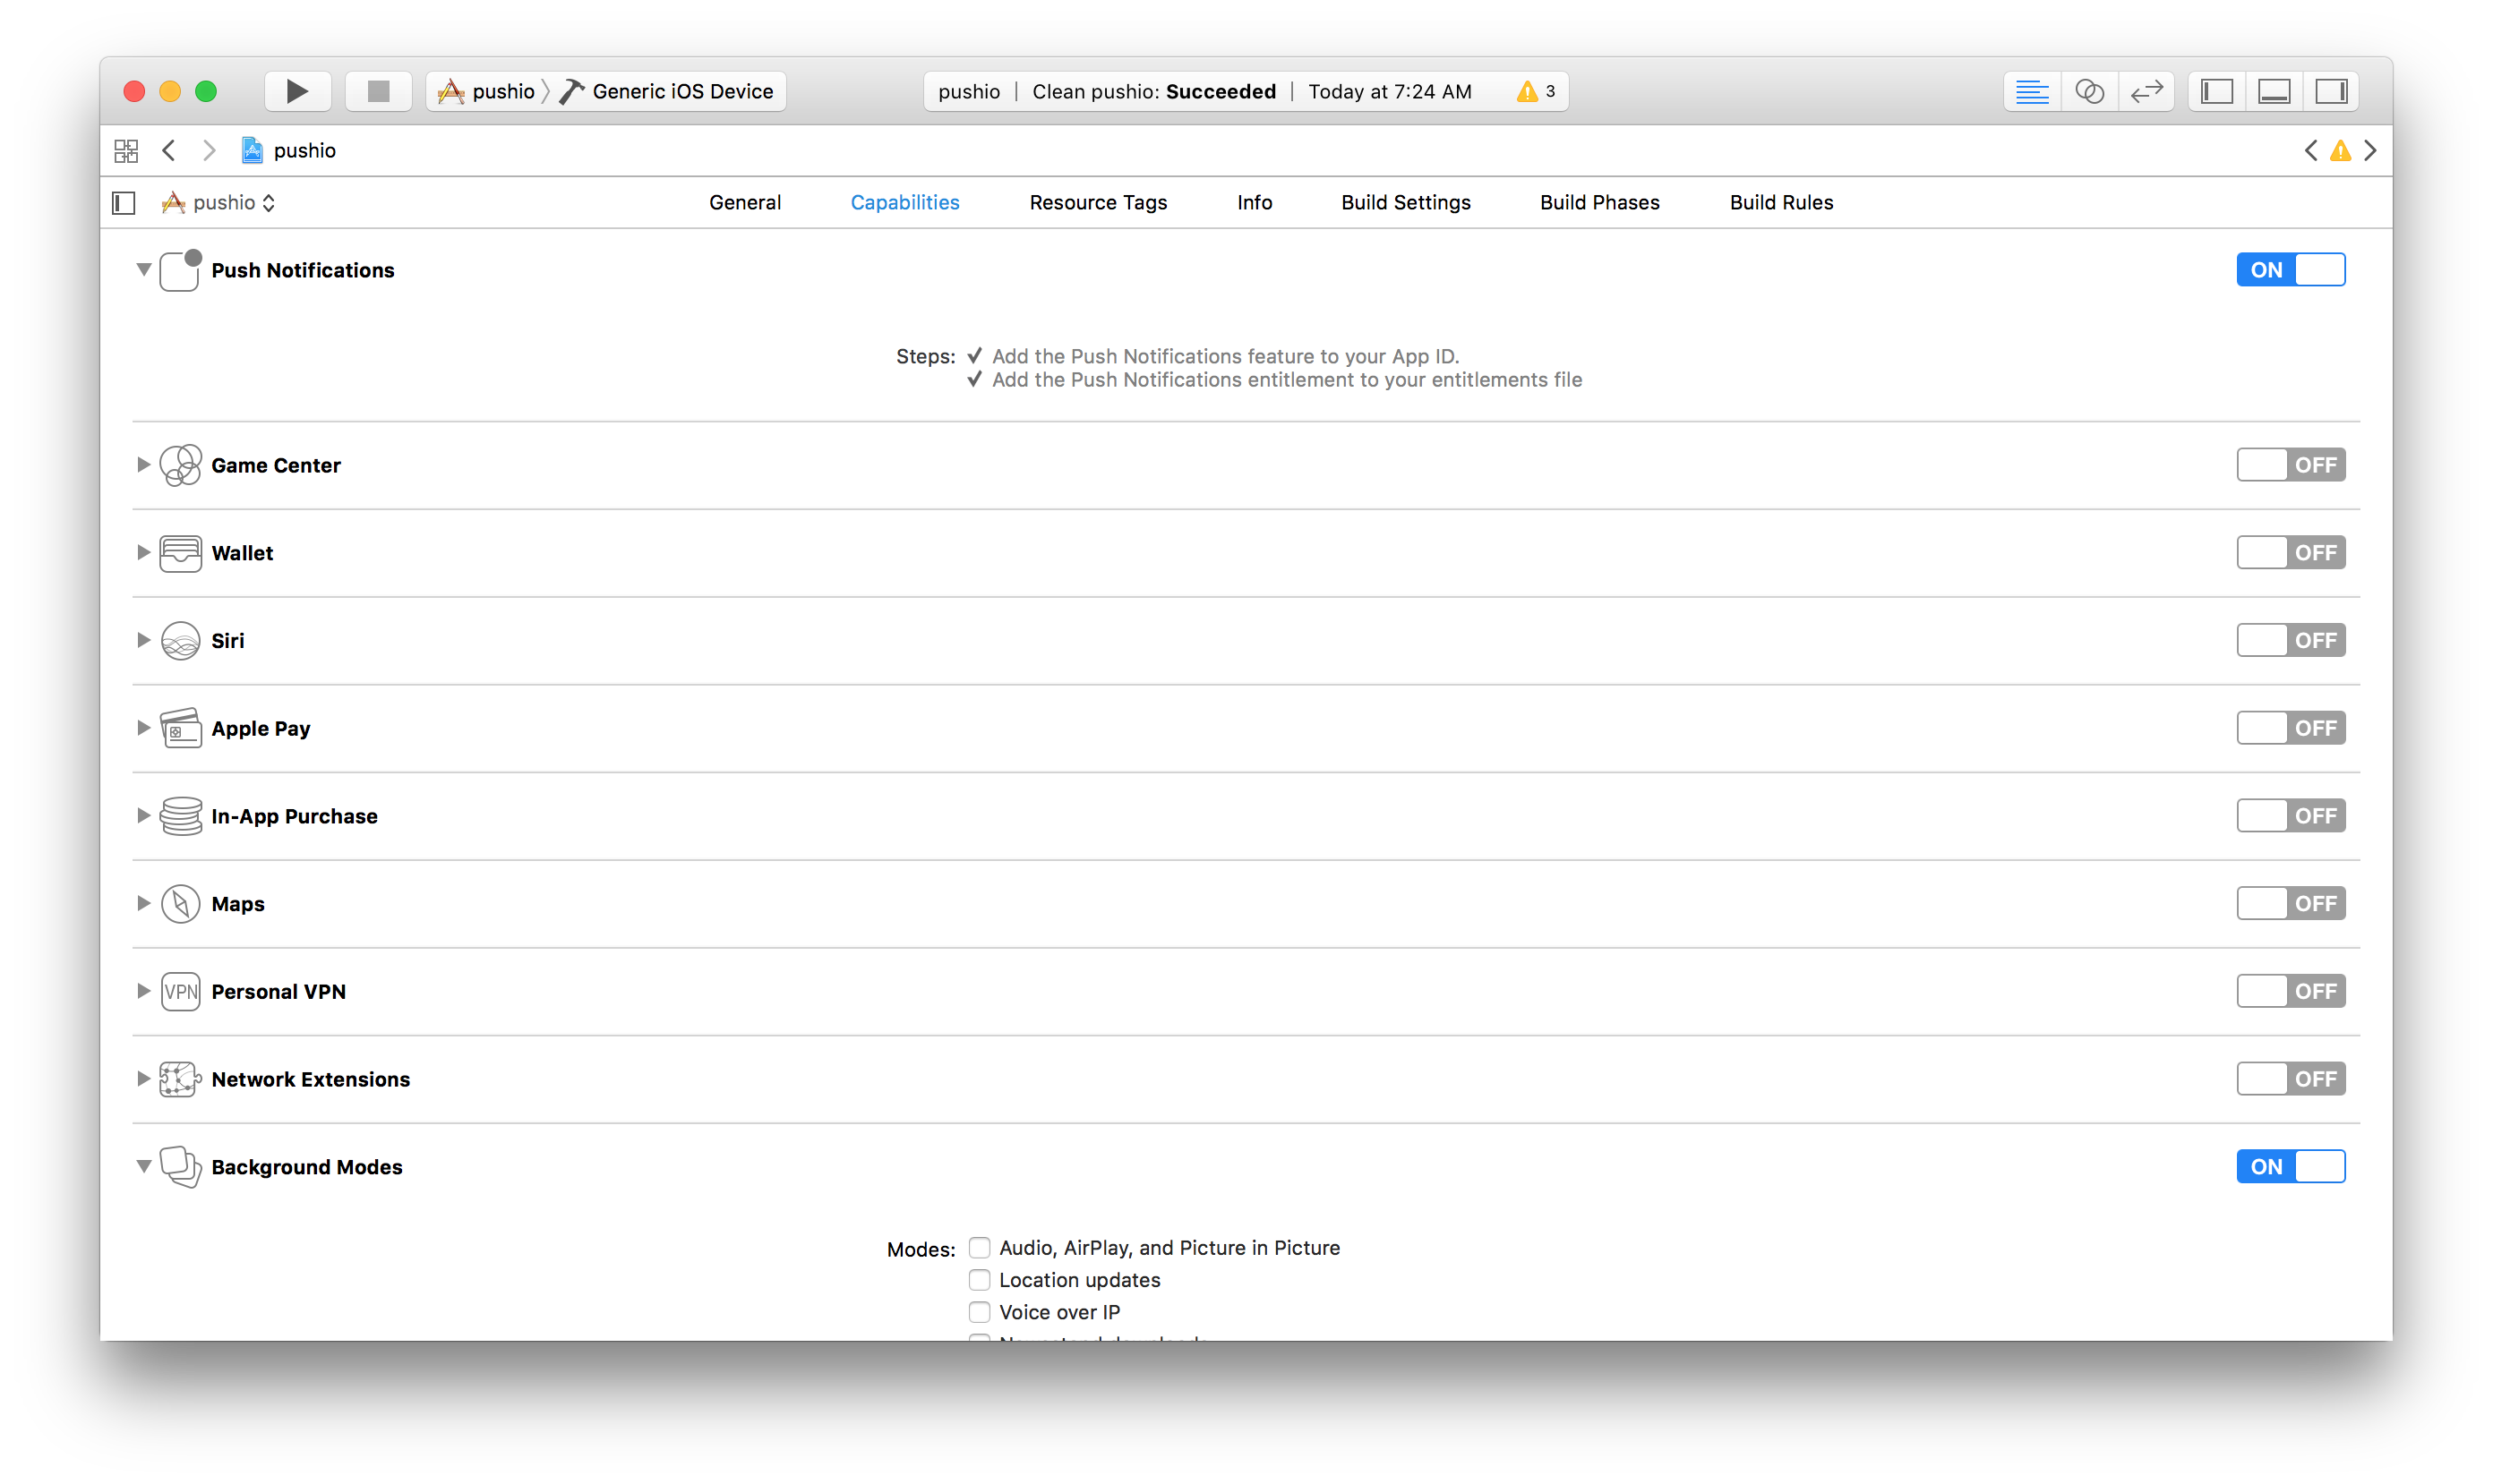Click the Apple Pay capability icon

point(181,728)
